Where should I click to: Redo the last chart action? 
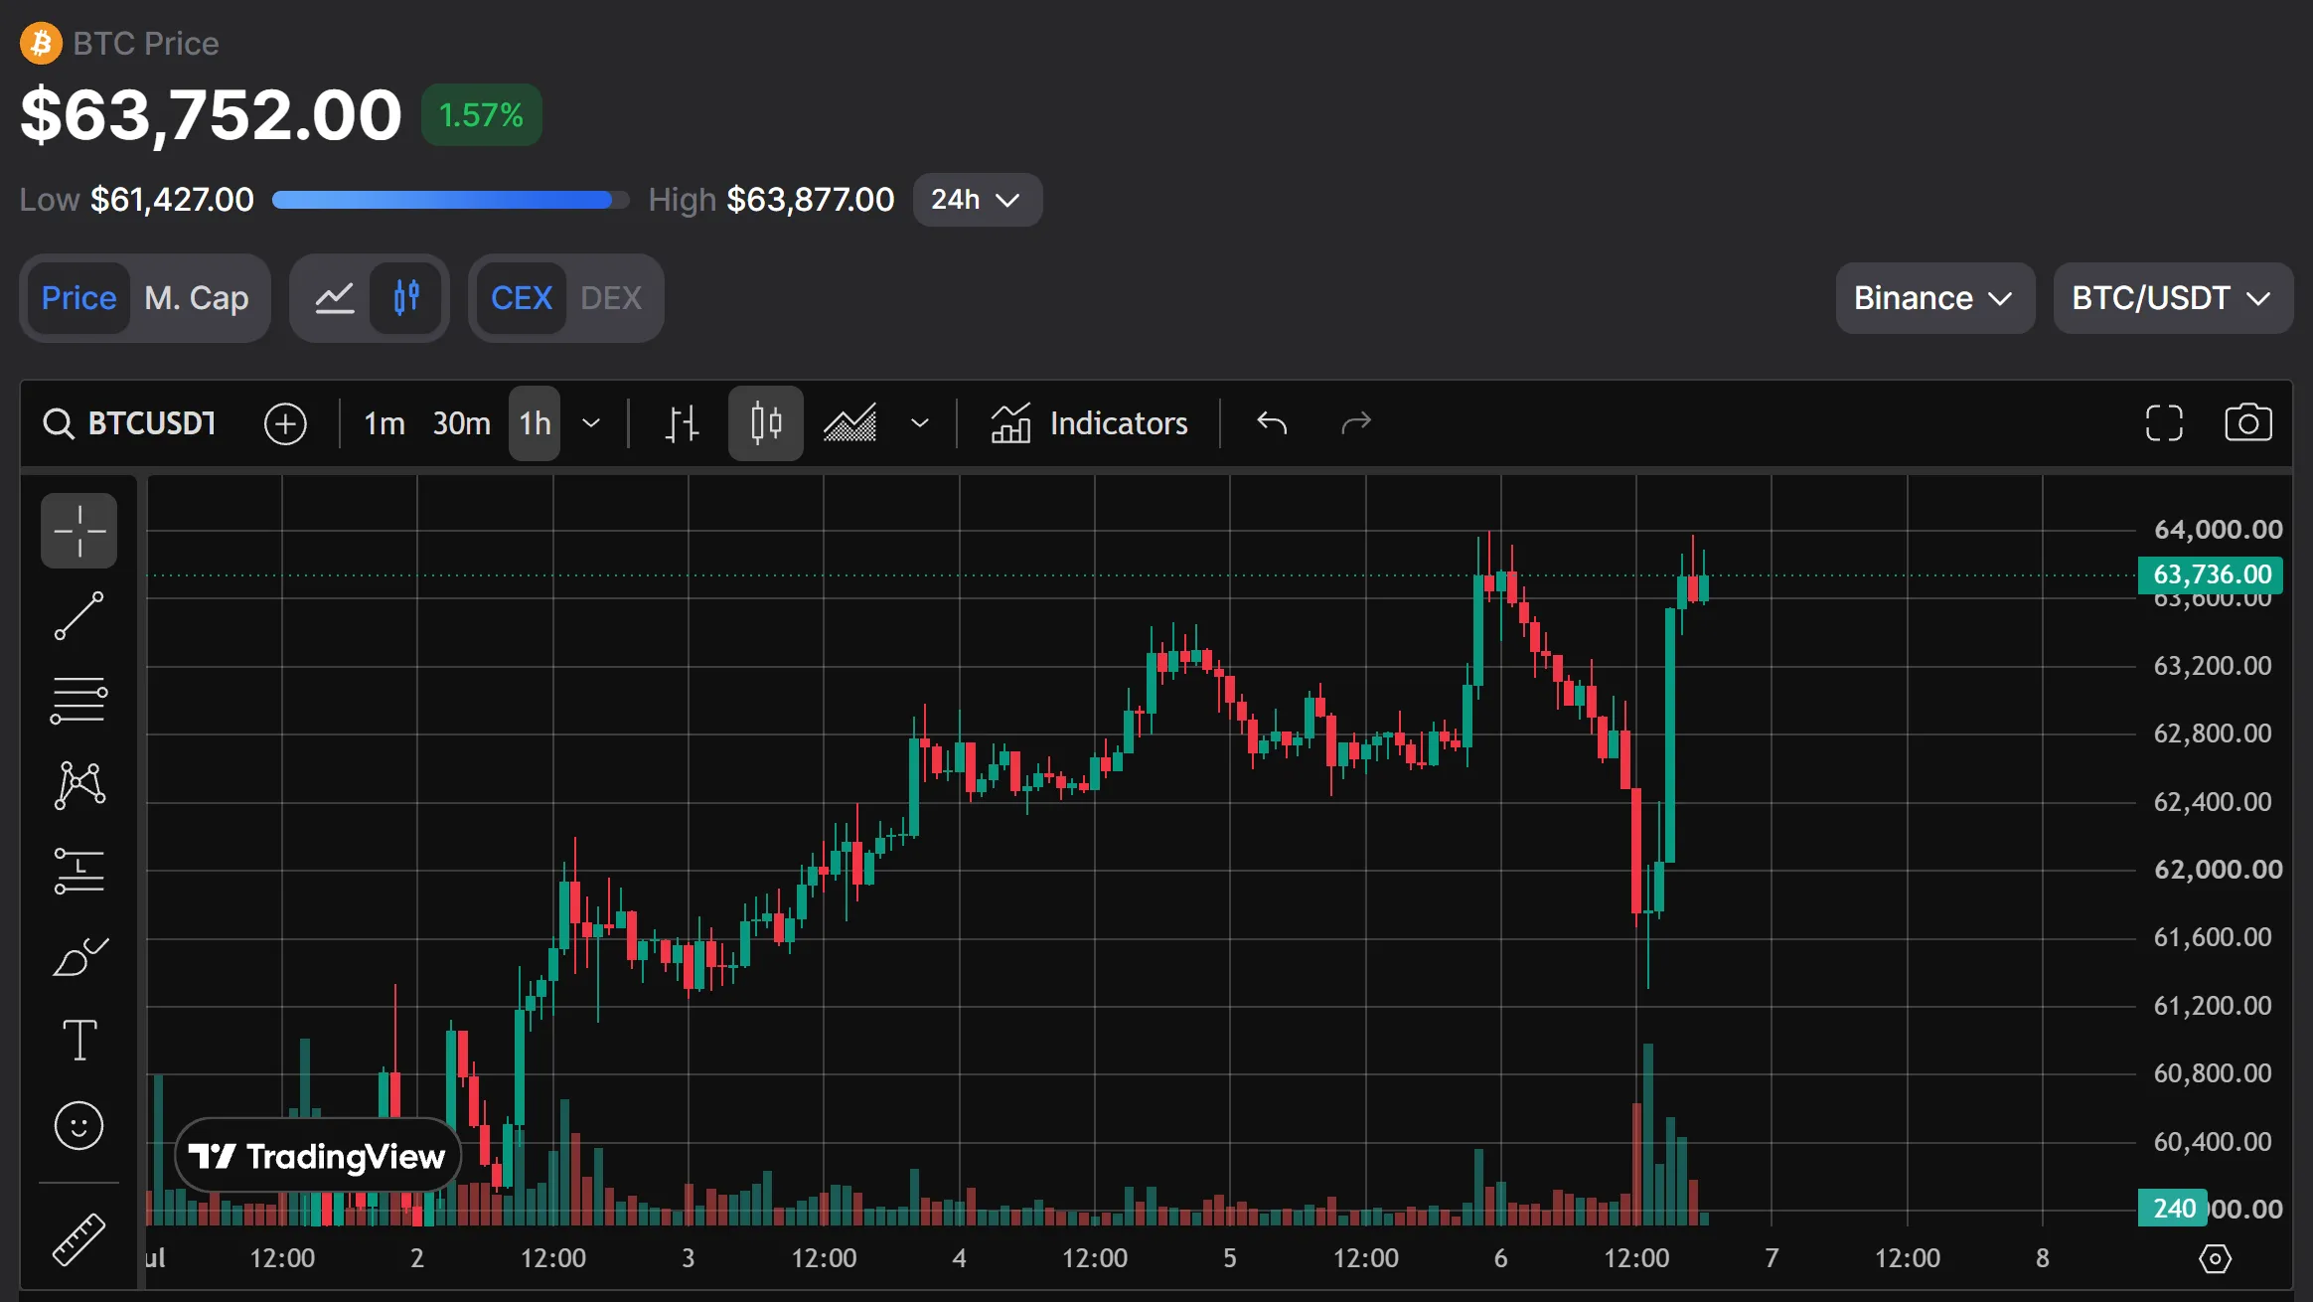pyautogui.click(x=1355, y=423)
